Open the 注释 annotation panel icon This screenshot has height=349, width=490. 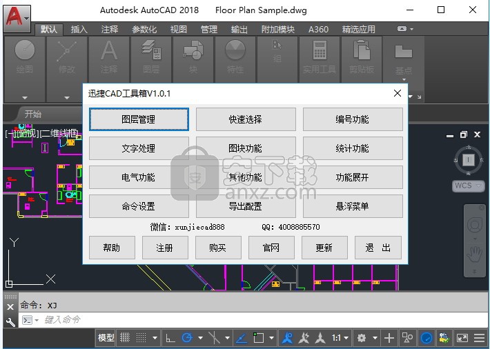(x=109, y=57)
